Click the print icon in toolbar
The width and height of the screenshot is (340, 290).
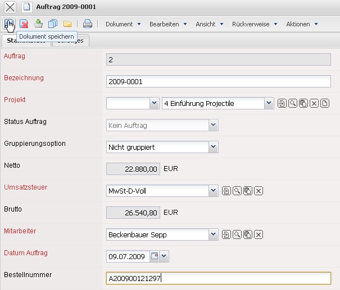pyautogui.click(x=88, y=24)
